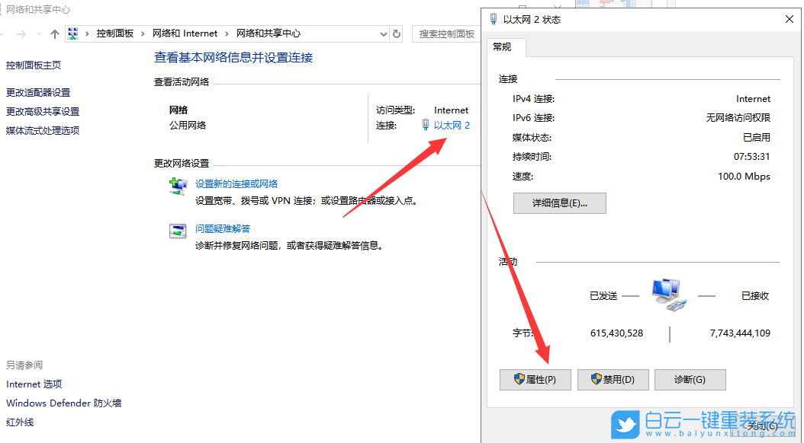Screen dimensions: 804x443
Task: Click the troubleshooting monitor icon beside 问题疑难解答
Action: pos(178,229)
